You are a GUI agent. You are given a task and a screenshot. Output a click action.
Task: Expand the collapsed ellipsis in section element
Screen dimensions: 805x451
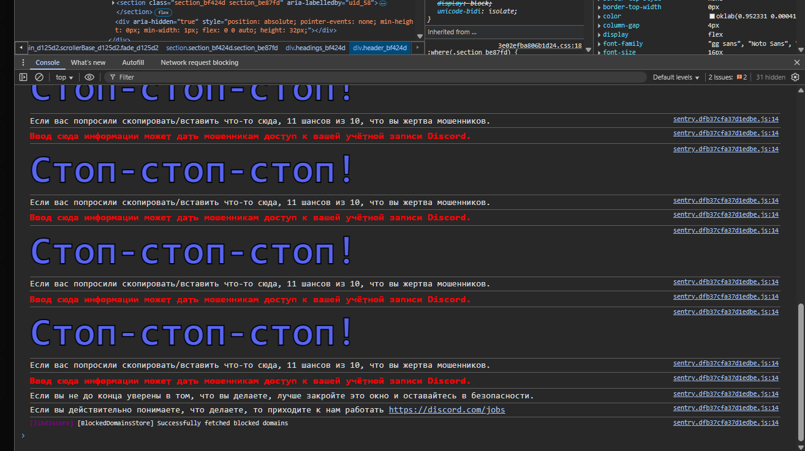click(382, 3)
